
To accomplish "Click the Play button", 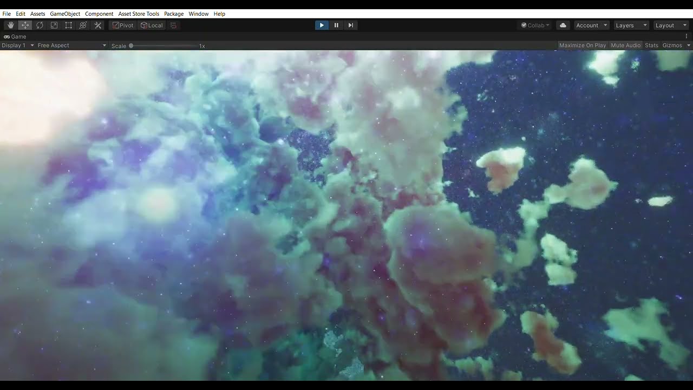I will click(322, 25).
